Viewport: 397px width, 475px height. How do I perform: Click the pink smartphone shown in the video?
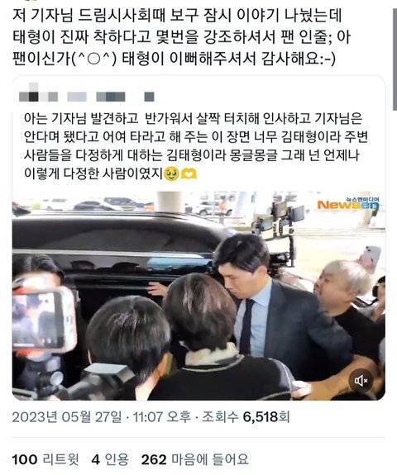(x=371, y=257)
